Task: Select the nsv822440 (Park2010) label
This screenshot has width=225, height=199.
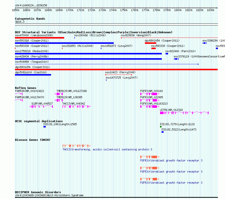Action: coord(181,51)
